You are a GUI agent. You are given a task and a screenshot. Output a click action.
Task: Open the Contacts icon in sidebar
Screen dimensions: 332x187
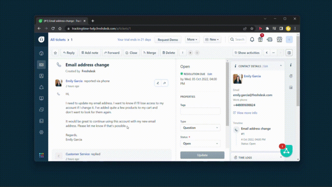[x=41, y=76]
